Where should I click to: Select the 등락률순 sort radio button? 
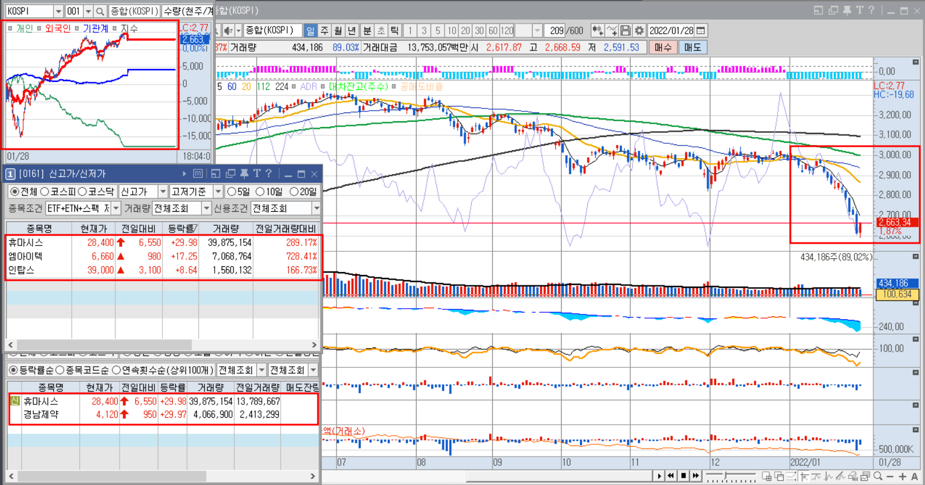pyautogui.click(x=13, y=370)
